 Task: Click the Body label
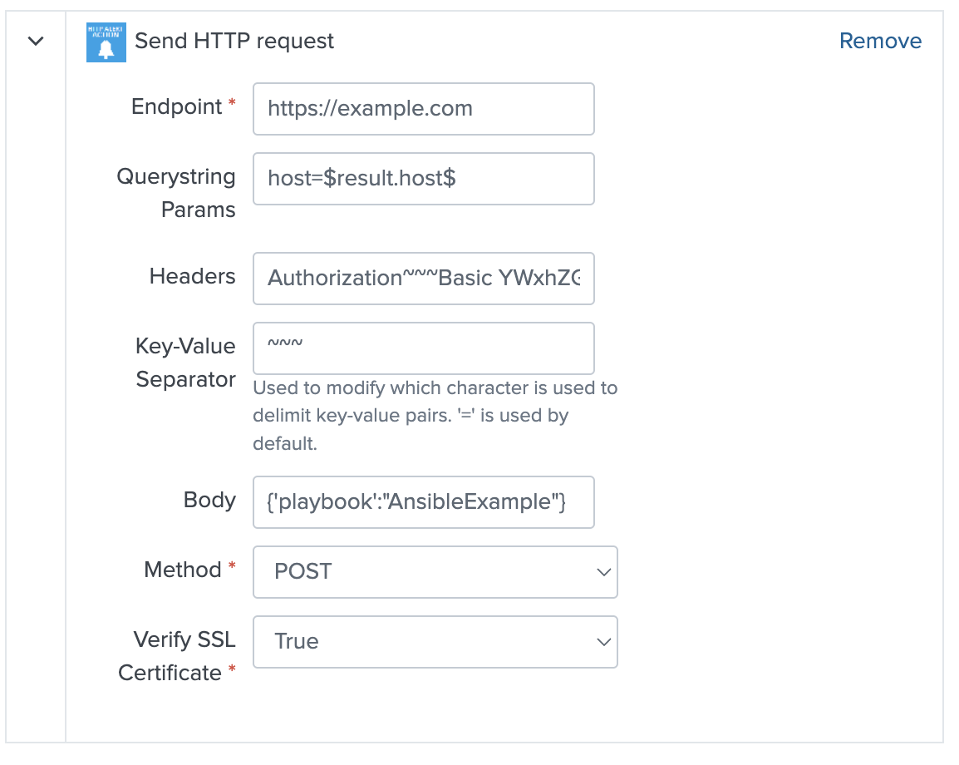click(209, 500)
